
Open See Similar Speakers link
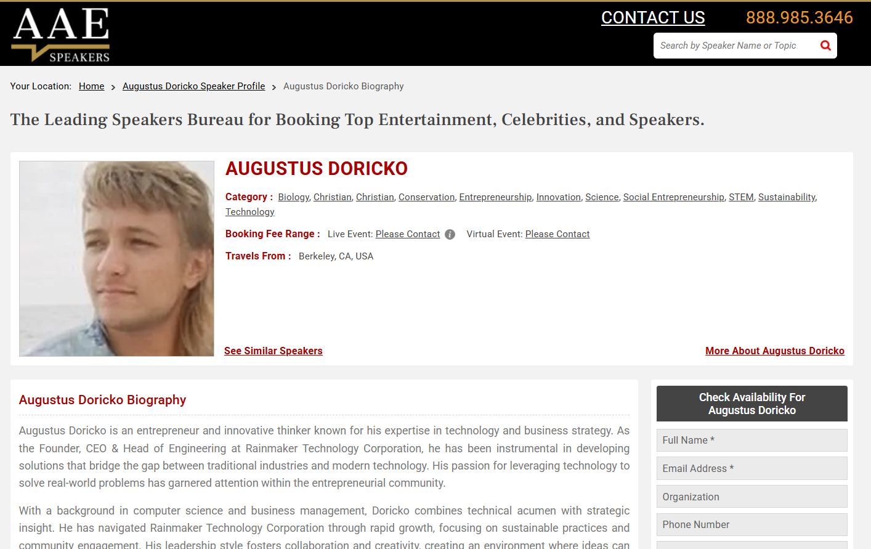(x=273, y=351)
